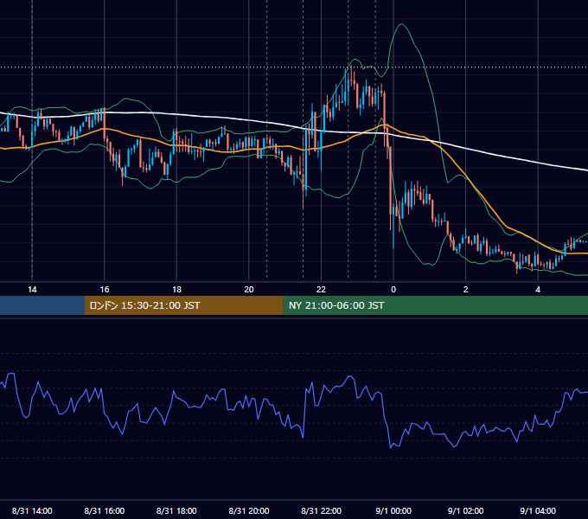Image resolution: width=588 pixels, height=519 pixels.
Task: Click the blue session bar before London
Action: (42, 305)
